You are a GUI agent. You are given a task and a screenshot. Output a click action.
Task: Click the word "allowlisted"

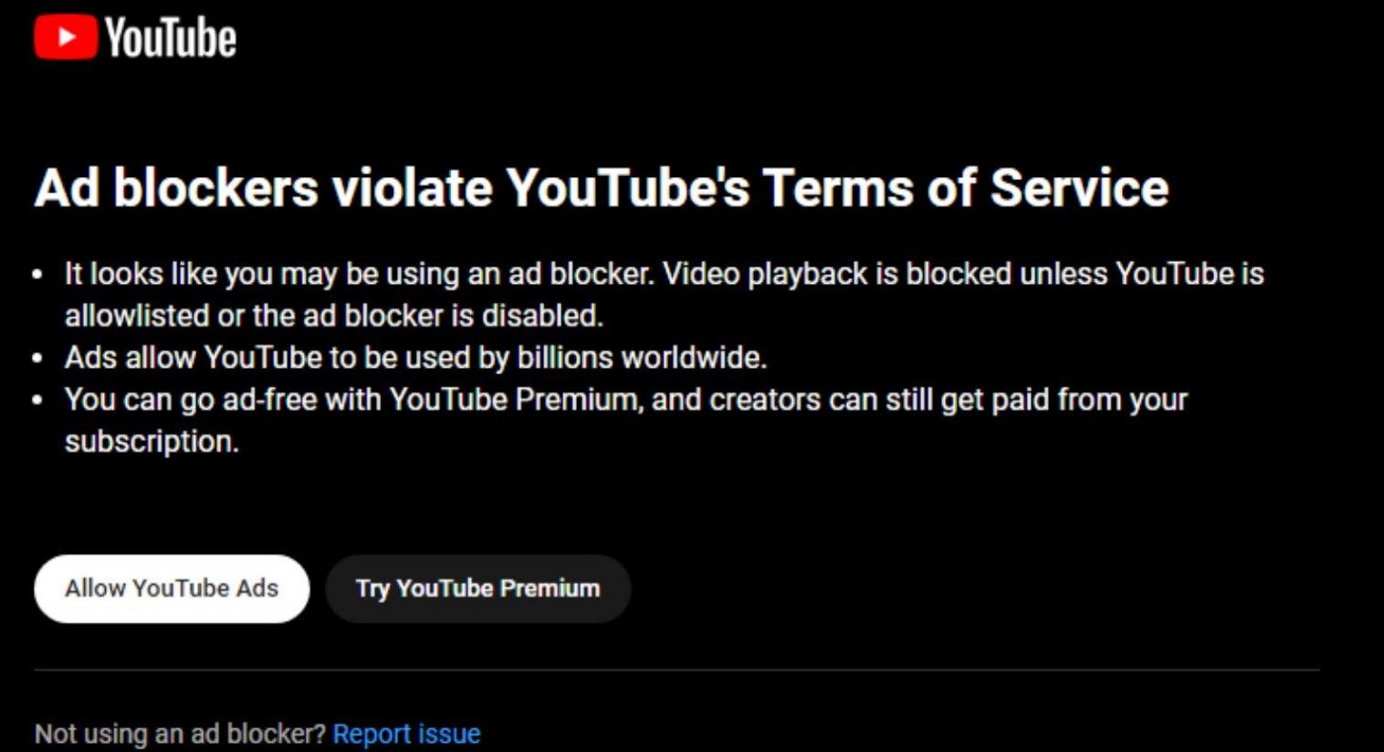137,316
